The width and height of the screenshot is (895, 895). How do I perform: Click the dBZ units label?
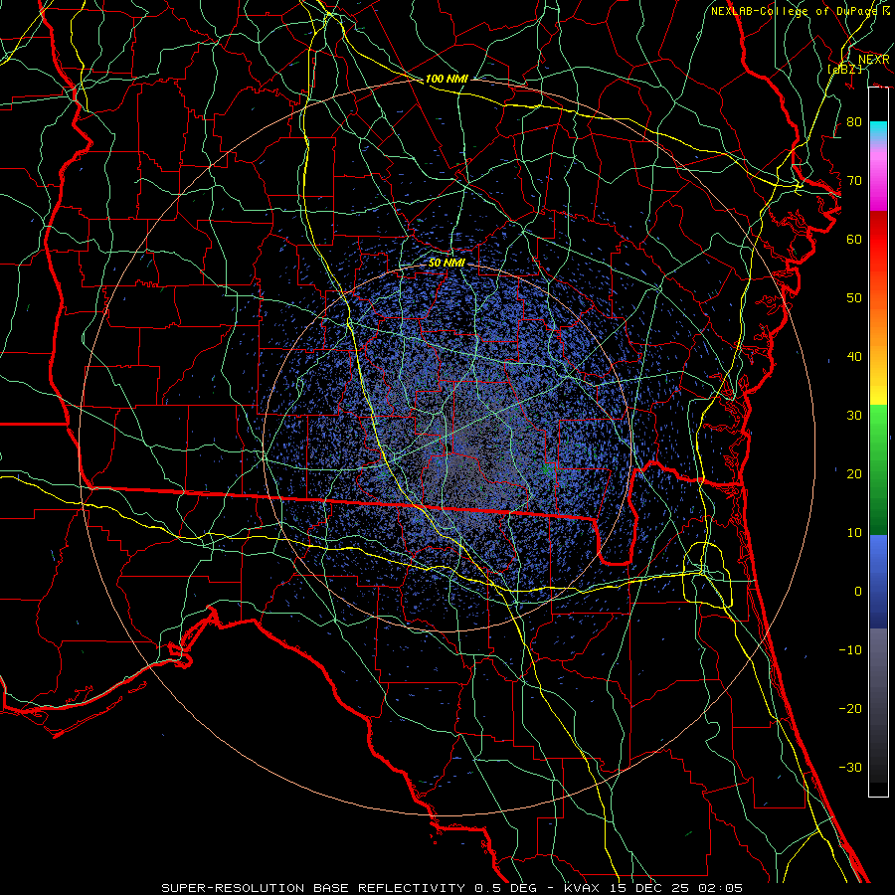point(844,70)
